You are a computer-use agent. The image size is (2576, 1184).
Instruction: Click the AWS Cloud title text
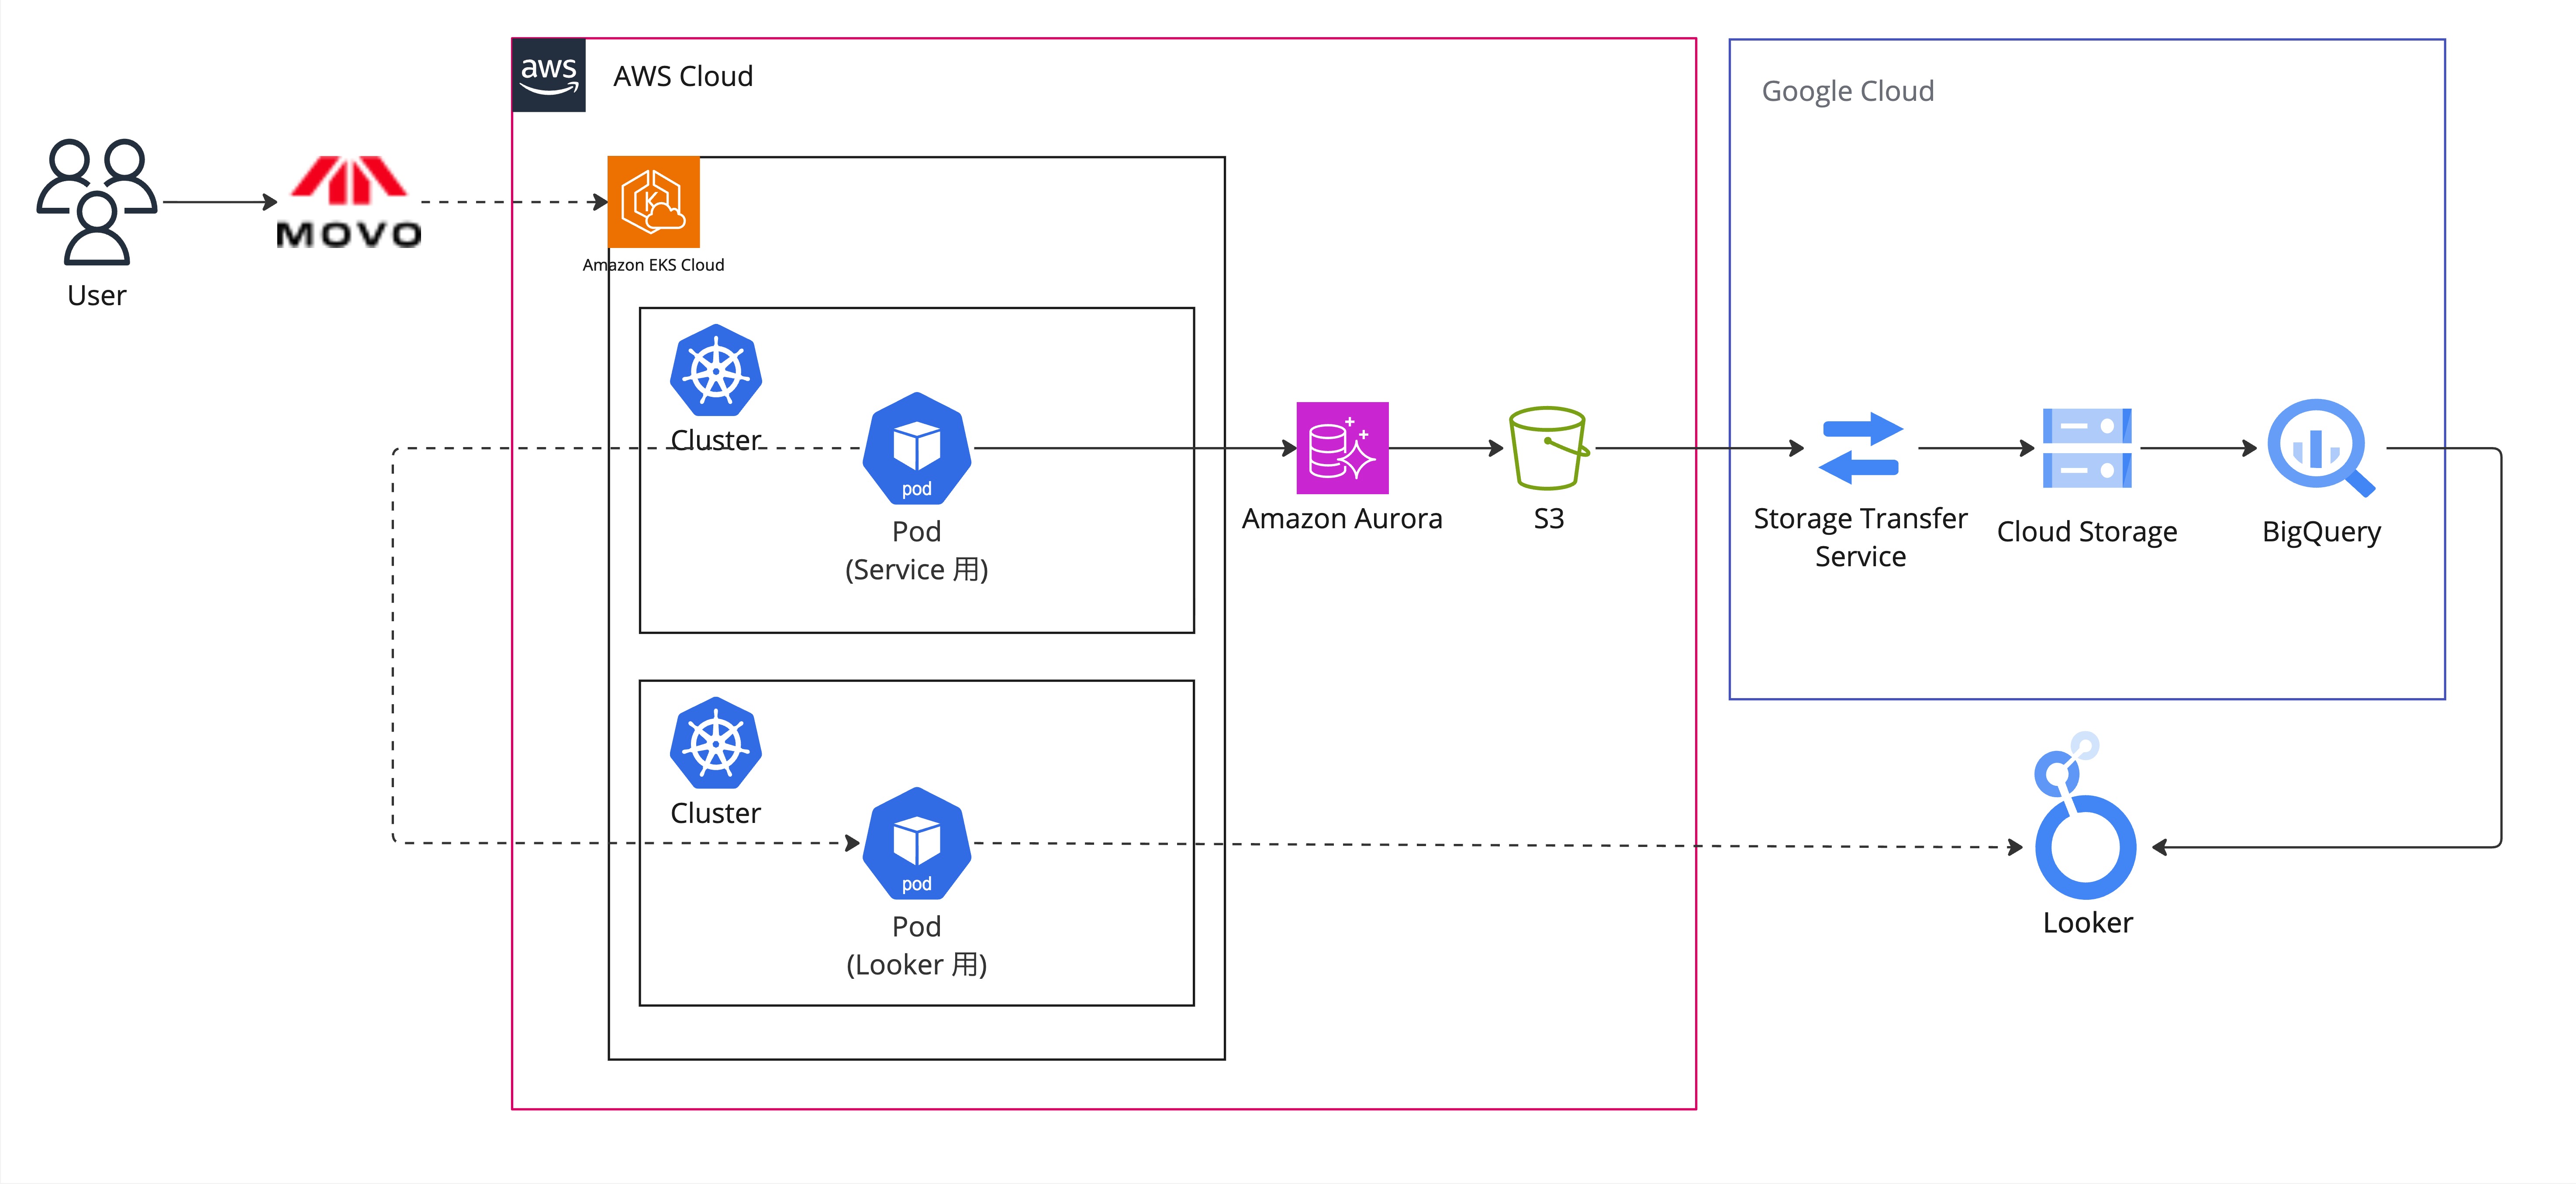(683, 76)
